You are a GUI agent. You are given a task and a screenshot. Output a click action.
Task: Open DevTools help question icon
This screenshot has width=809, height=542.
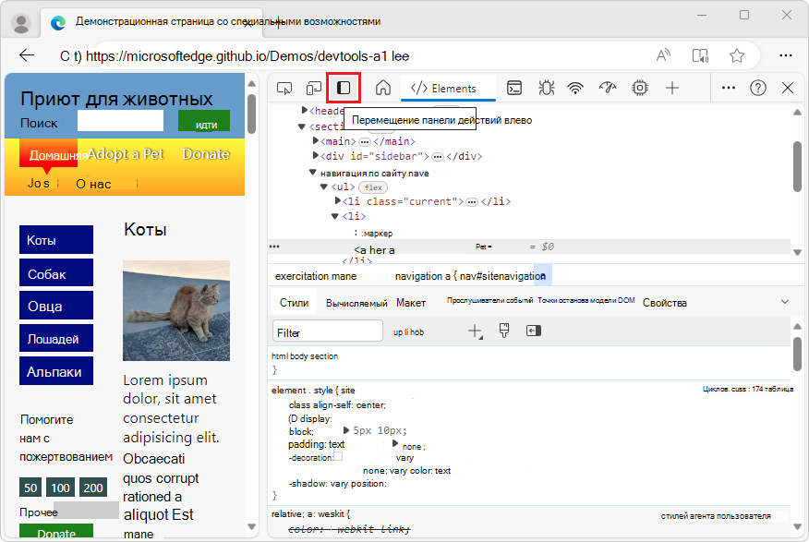pyautogui.click(x=758, y=88)
